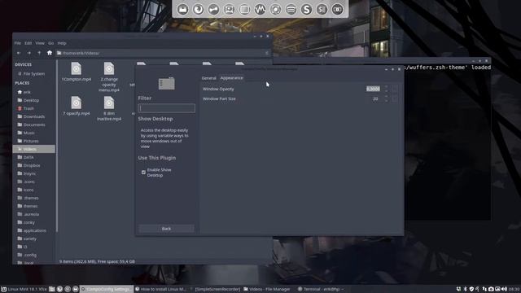521x293 pixels.
Task: Open the erik home entry in the sidebar
Action: [24, 92]
